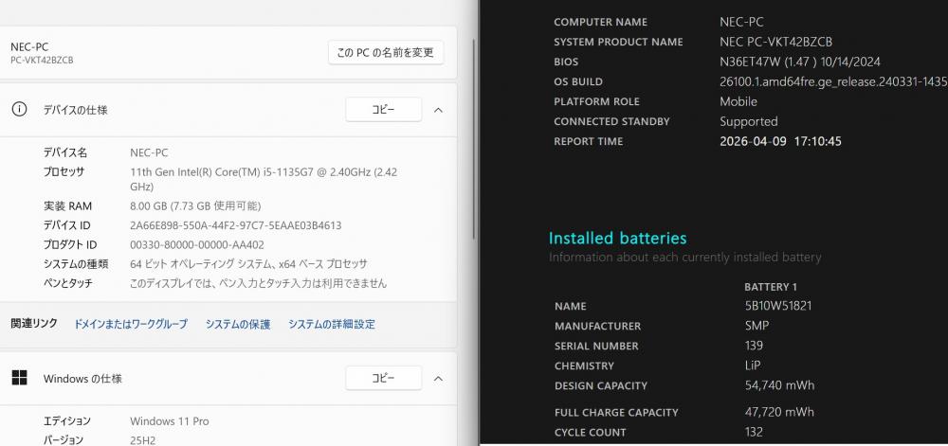Open advanced system settings link
Screen dimensions: 948x446
331,324
